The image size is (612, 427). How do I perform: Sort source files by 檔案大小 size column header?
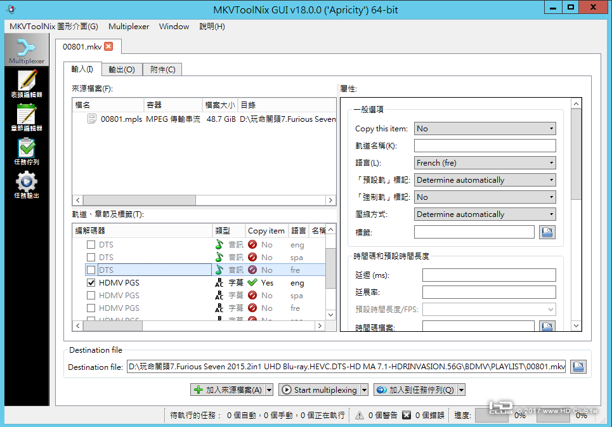(x=219, y=105)
